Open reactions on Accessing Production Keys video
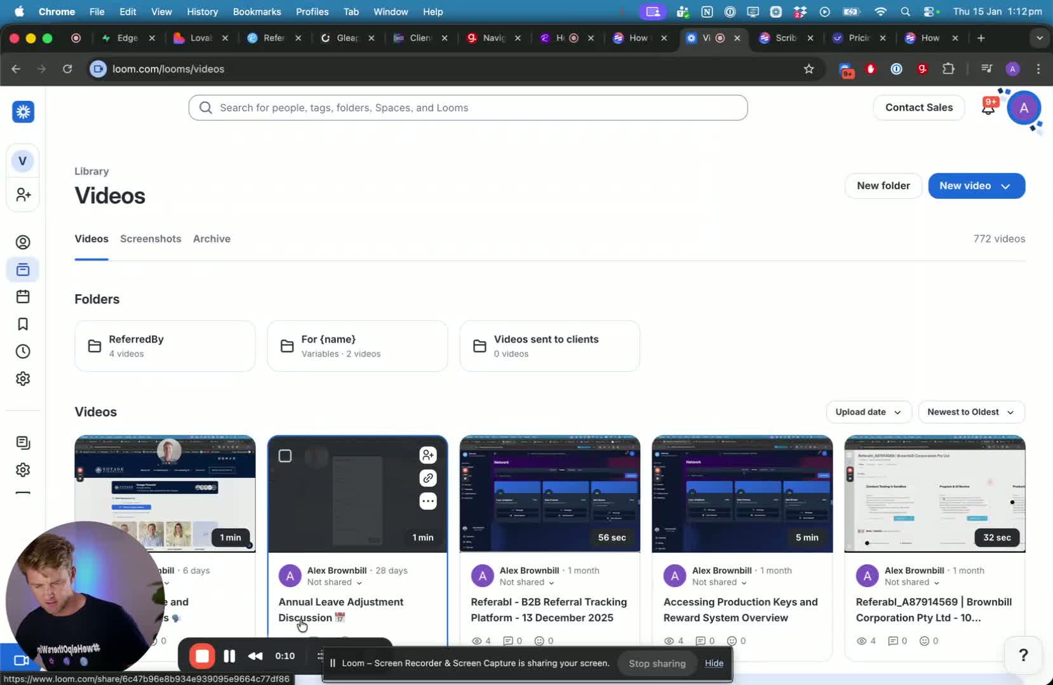This screenshot has height=685, width=1053. pyautogui.click(x=737, y=641)
